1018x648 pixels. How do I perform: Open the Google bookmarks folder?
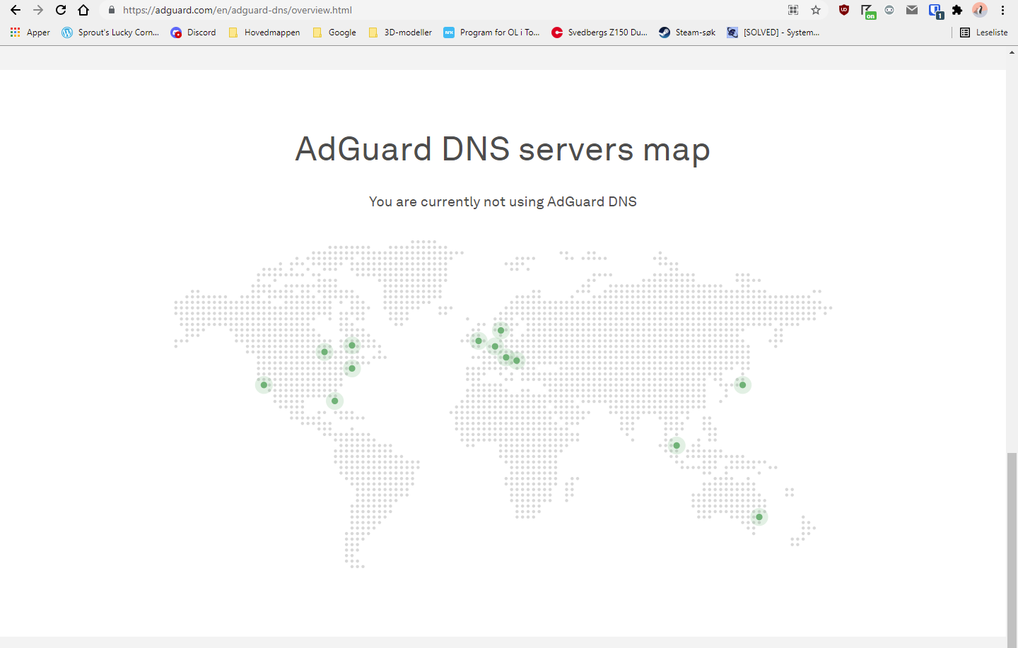[x=334, y=32]
